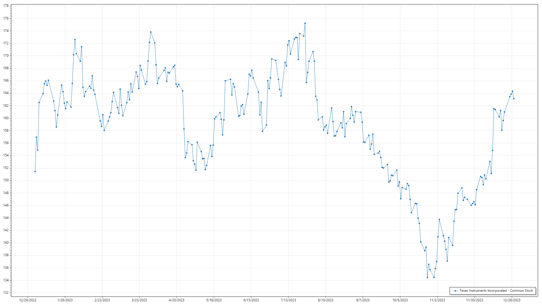Click the 144 y-axis value label
The height and width of the screenshot is (305, 542).
6,218
